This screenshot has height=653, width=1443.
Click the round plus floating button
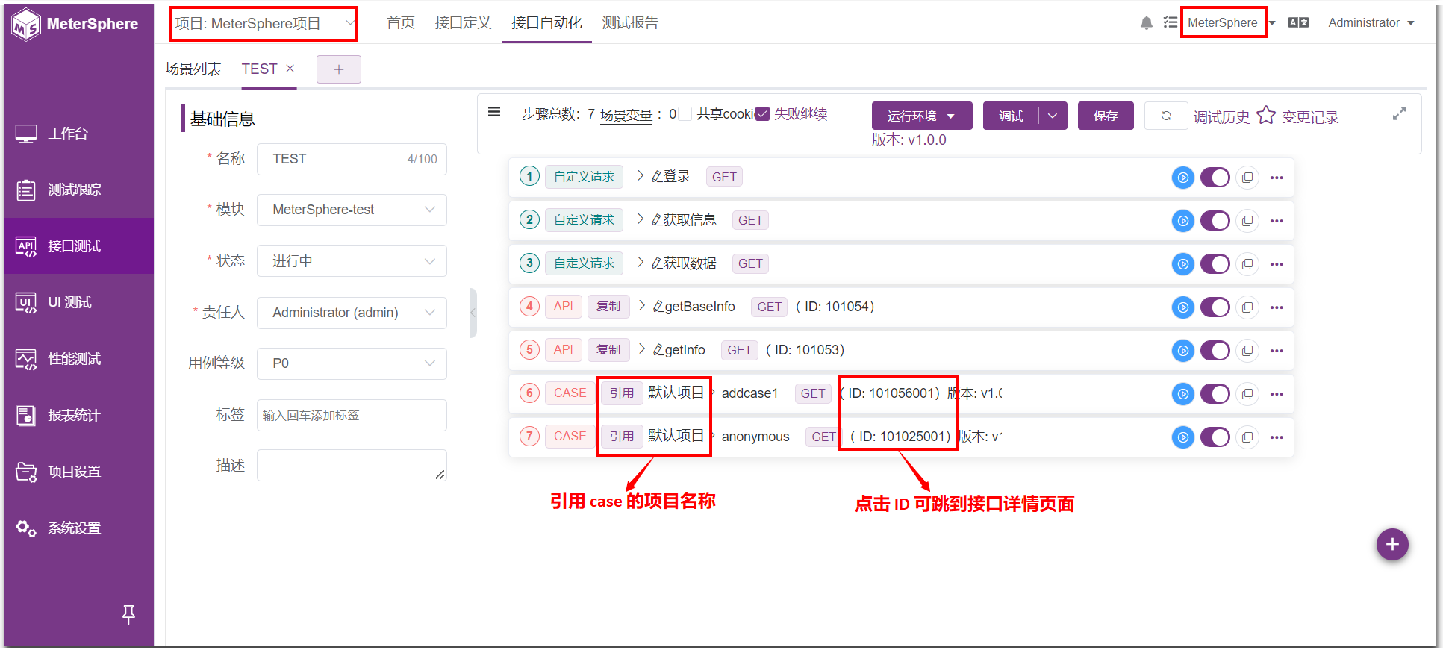click(x=1392, y=545)
